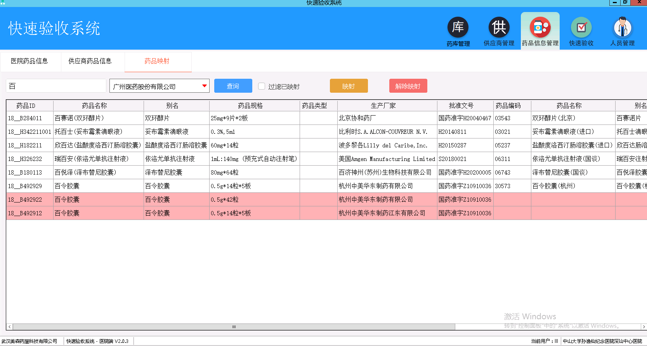Select row 18__B284011
The width and height of the screenshot is (647, 346).
point(327,118)
